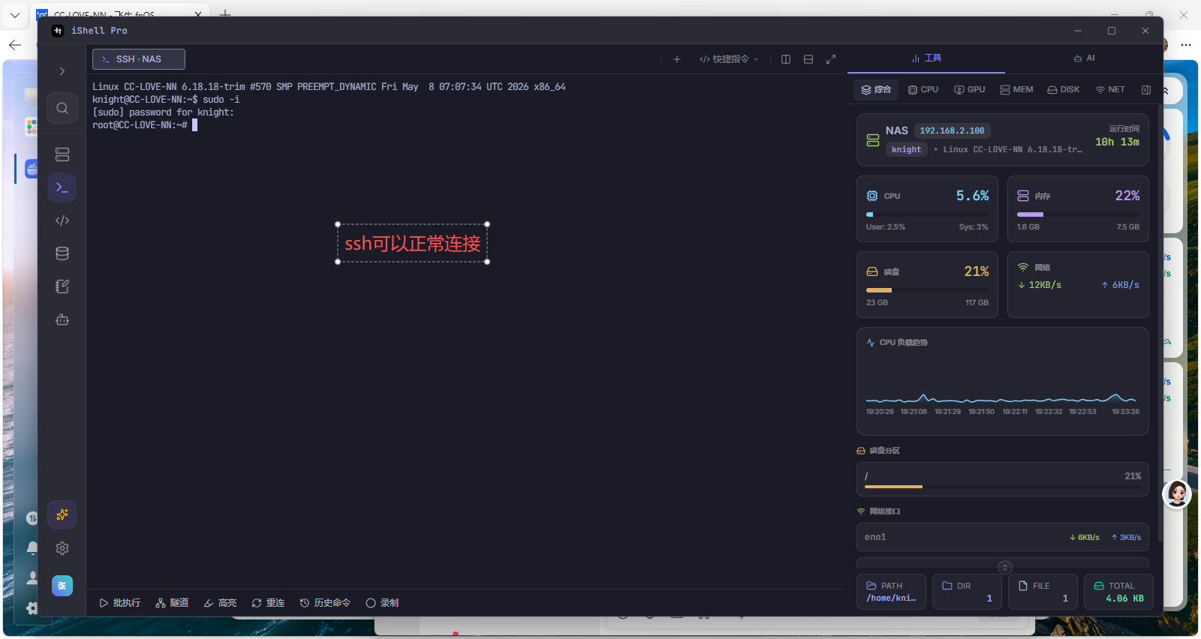Viewport: 1201px width, 639px height.
Task: Close the CC-LOVE-NN browser tab
Action: pyautogui.click(x=198, y=14)
